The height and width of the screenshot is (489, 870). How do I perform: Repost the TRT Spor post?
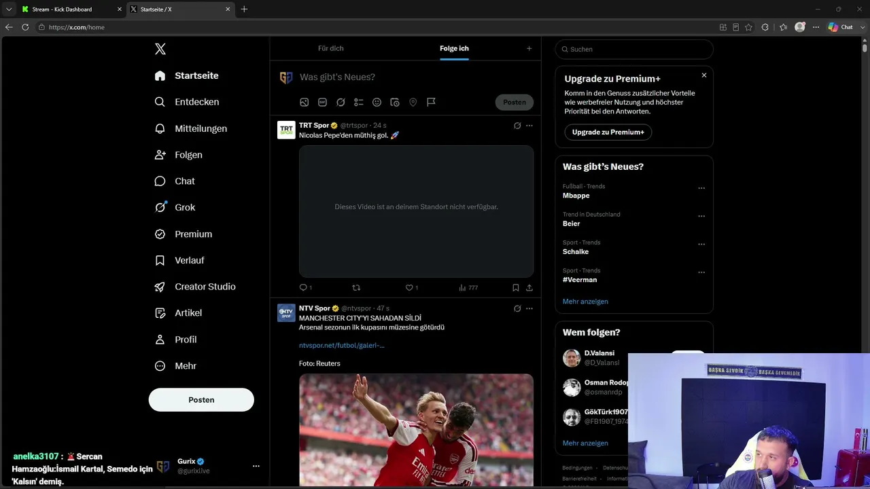click(x=356, y=288)
